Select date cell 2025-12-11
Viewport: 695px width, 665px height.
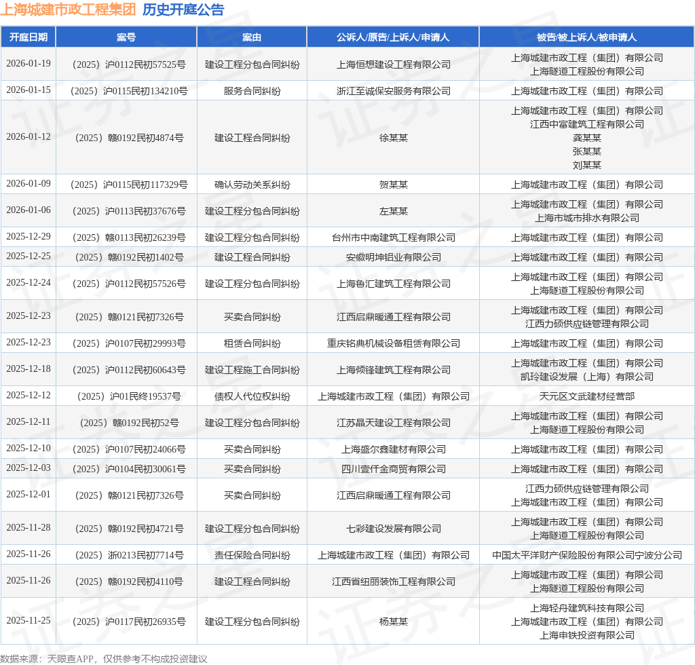[29, 422]
